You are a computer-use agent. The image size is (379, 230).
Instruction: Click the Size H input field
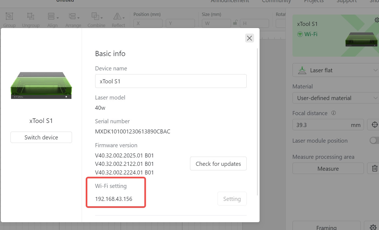(254, 23)
